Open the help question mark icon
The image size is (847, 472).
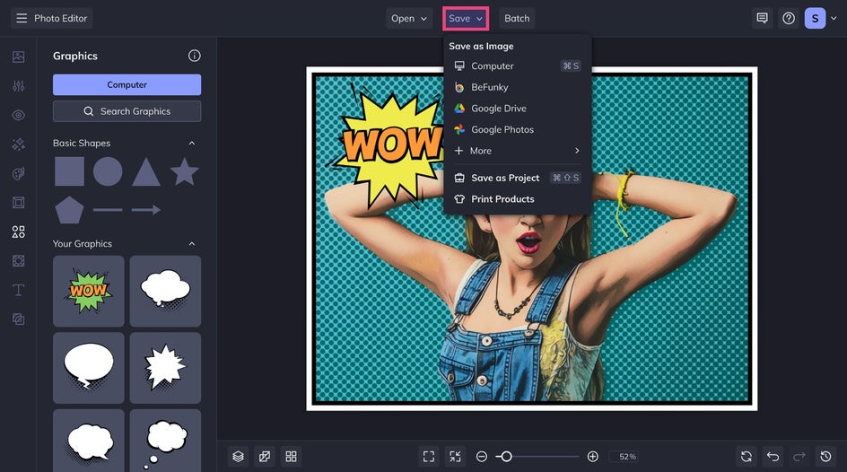pyautogui.click(x=789, y=18)
